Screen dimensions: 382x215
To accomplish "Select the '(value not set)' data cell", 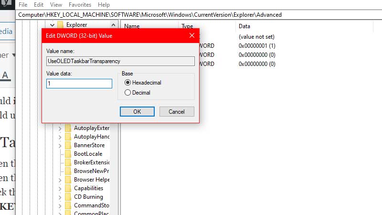I will [x=256, y=37].
